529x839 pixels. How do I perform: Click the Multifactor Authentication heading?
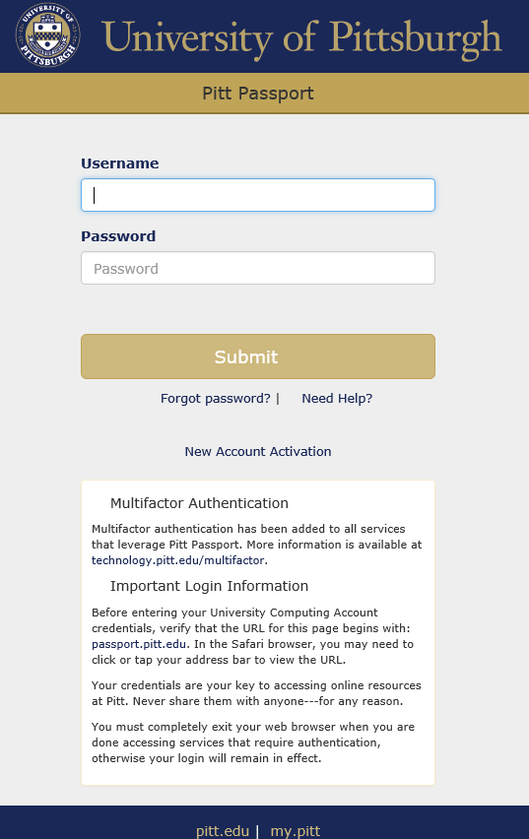coord(199,503)
